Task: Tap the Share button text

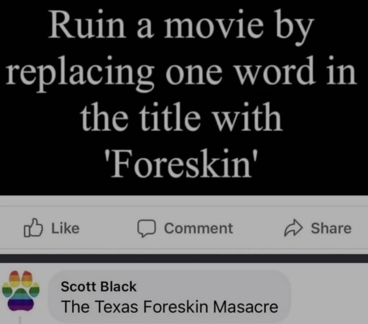Action: click(331, 228)
